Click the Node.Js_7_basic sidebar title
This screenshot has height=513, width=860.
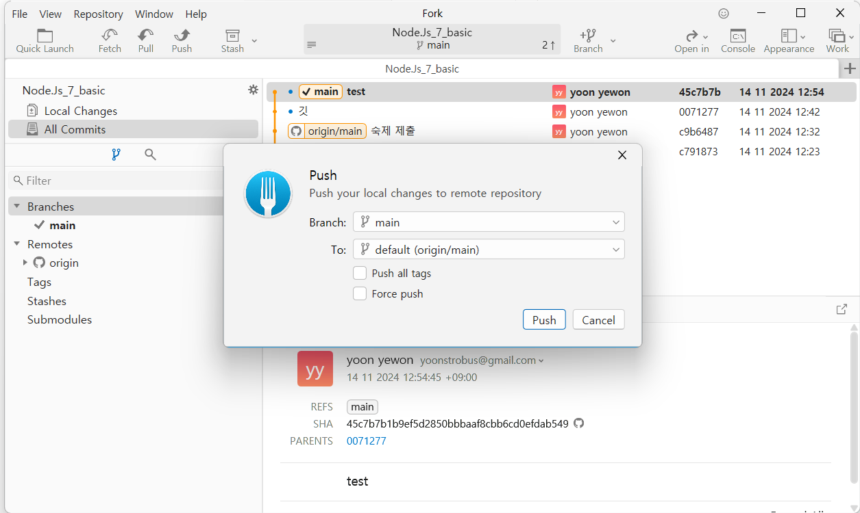click(x=64, y=90)
